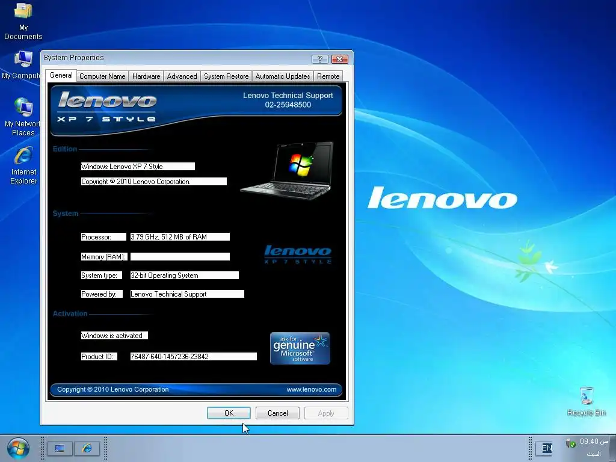The width and height of the screenshot is (616, 462).
Task: Select My Network Places desktop icon
Action: pyautogui.click(x=22, y=117)
